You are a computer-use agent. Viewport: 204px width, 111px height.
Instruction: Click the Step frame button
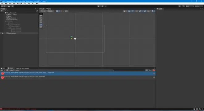click(105, 6)
